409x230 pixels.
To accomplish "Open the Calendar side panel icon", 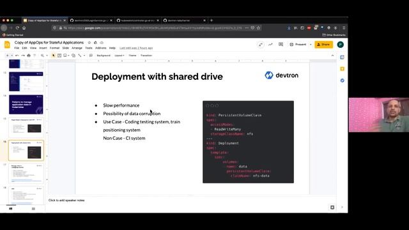I will point(343,57).
